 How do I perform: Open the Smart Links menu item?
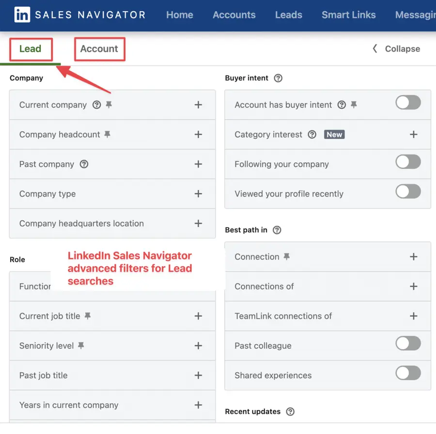click(x=348, y=15)
